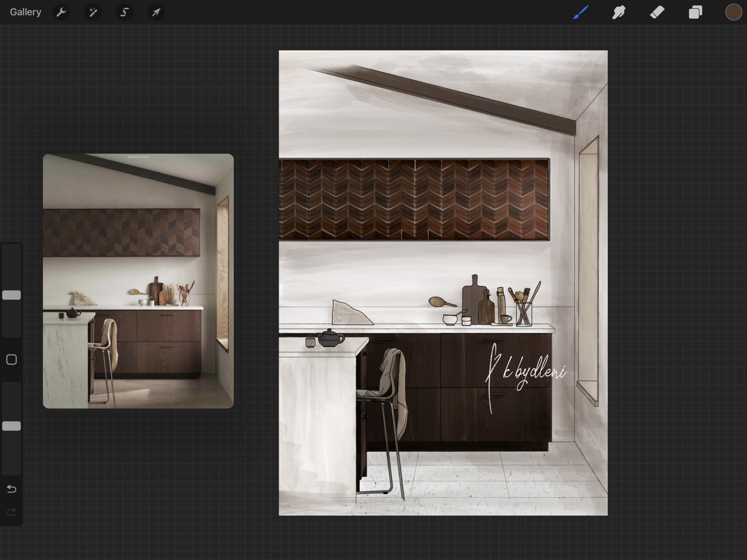Activate the Selection tool

pos(124,12)
